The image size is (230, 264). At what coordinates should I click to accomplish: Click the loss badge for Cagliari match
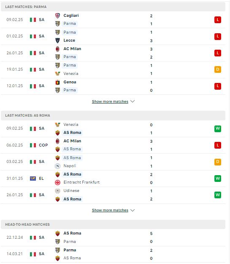click(218, 20)
